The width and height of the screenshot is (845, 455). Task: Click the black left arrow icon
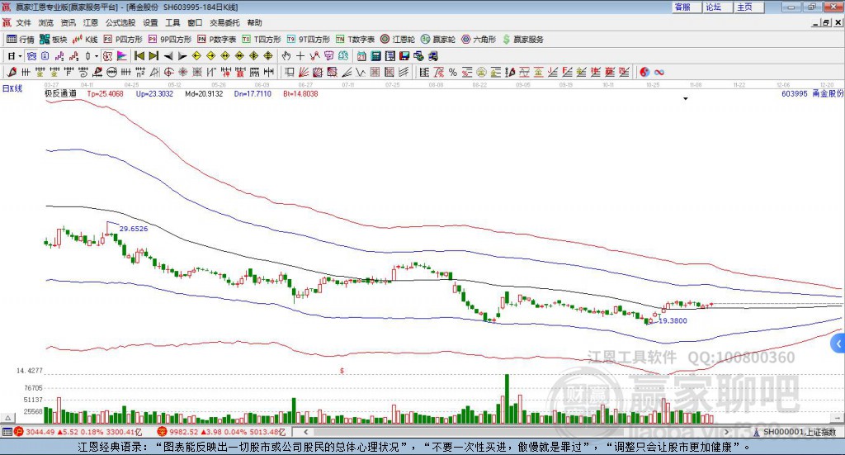[x=168, y=56]
